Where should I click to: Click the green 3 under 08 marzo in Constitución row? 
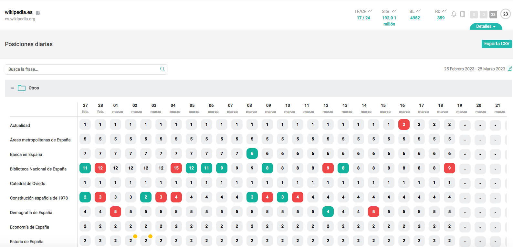point(252,197)
